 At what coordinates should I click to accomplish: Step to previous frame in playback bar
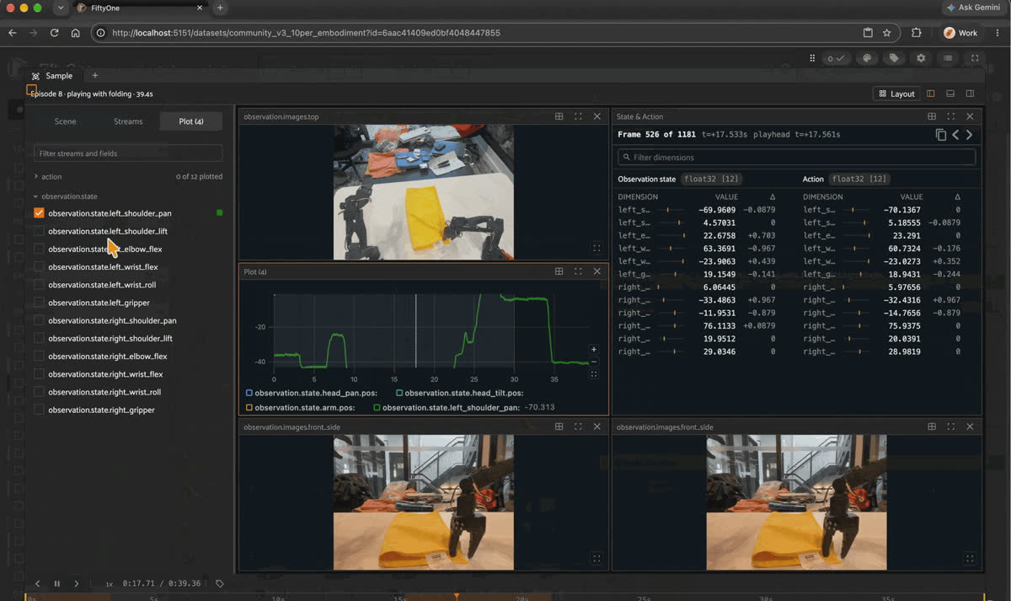point(37,583)
